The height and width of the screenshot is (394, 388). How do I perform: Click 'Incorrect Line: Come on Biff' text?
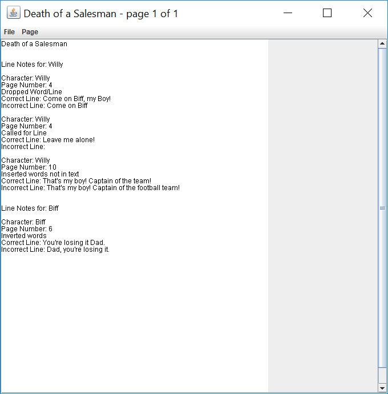(45, 106)
